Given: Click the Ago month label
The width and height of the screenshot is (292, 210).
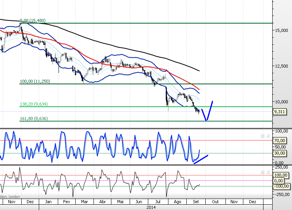Looking at the screenshot, I should 178,202.
